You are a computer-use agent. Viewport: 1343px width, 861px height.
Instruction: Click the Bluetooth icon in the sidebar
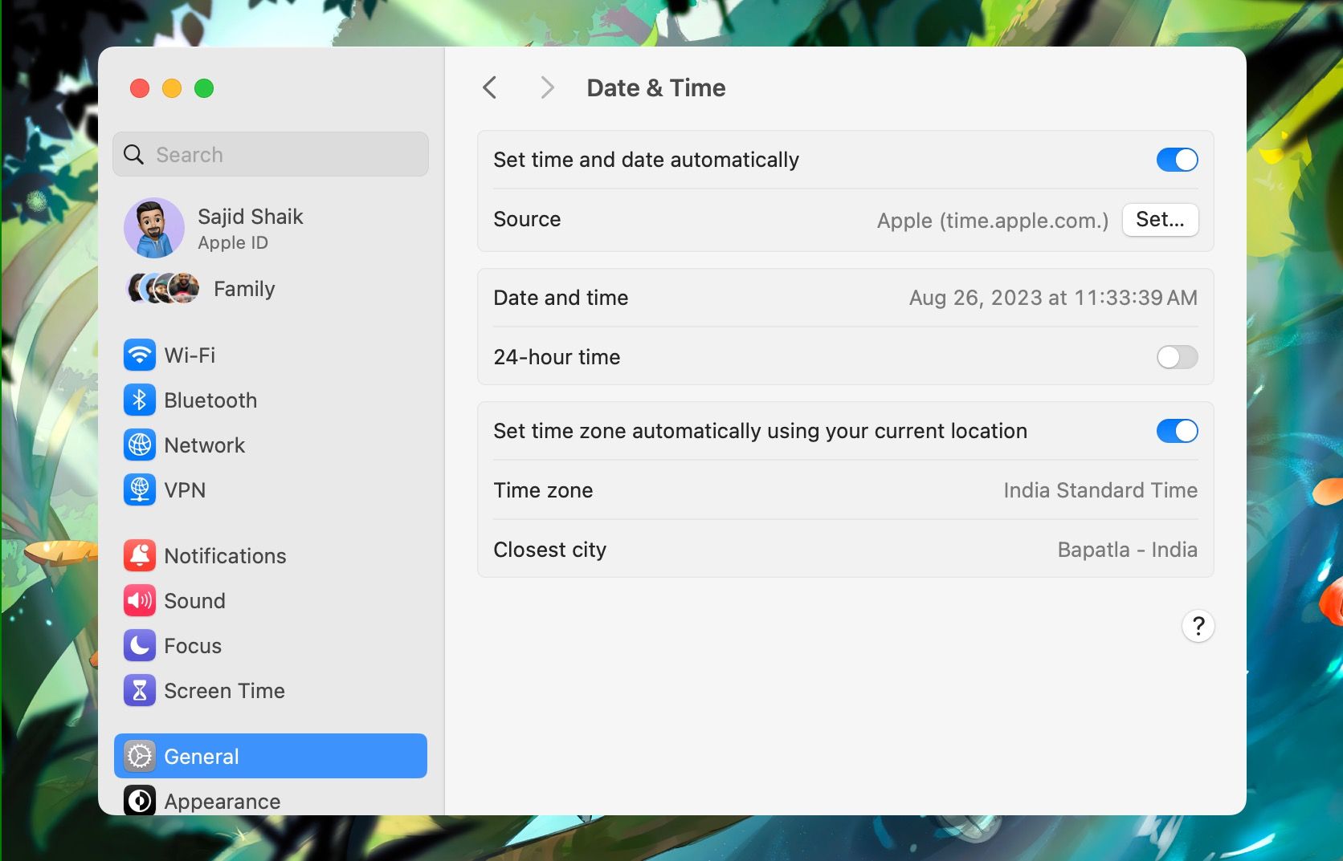(140, 400)
